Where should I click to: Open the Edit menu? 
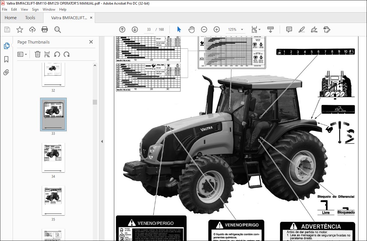tap(14, 9)
